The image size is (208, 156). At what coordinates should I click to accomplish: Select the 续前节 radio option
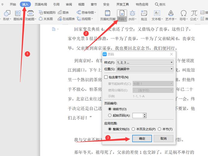110,109
